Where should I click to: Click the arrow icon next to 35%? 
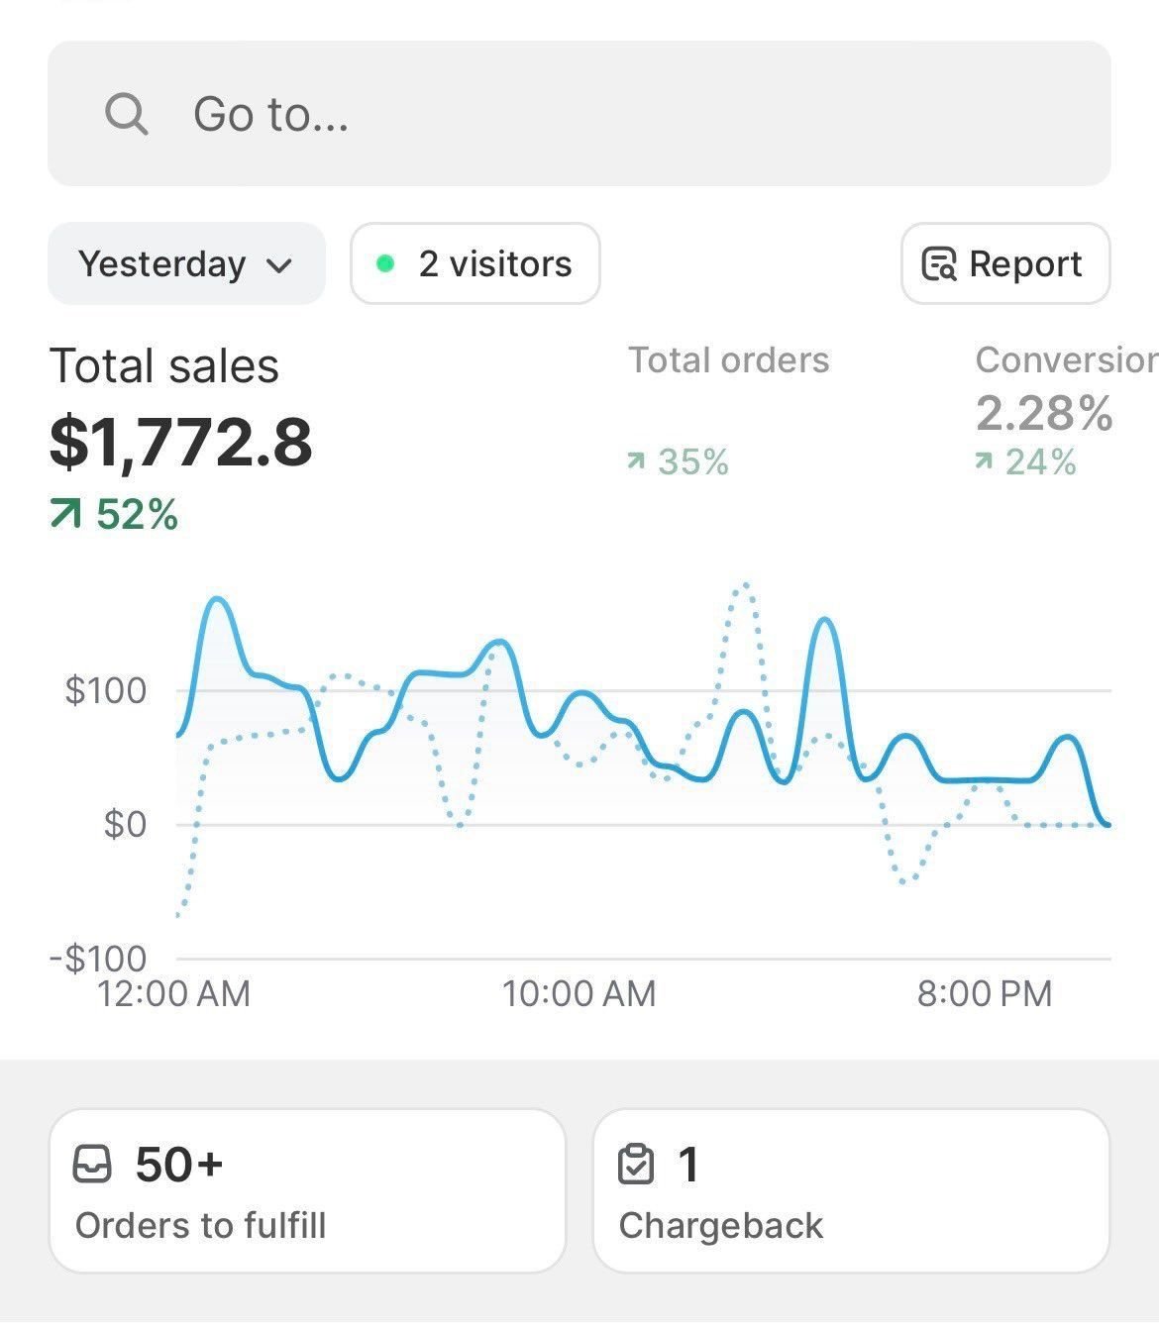[636, 461]
